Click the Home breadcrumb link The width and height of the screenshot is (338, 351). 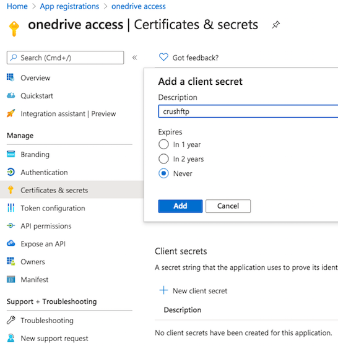coord(17,6)
